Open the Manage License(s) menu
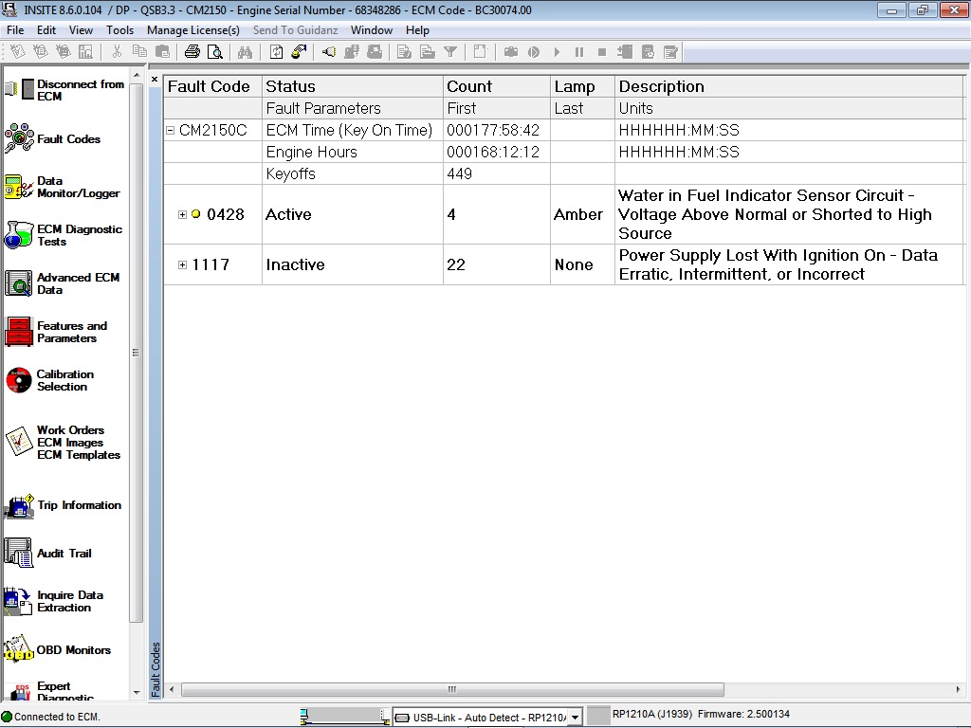Image resolution: width=971 pixels, height=728 pixels. 193,29
